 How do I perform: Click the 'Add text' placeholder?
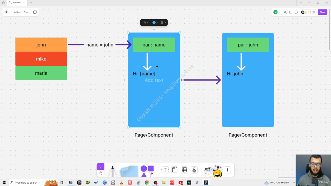(154, 80)
